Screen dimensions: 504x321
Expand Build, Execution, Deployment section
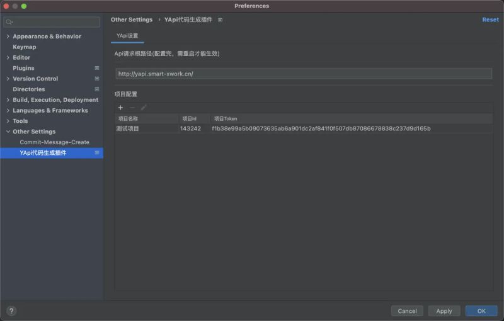point(8,100)
